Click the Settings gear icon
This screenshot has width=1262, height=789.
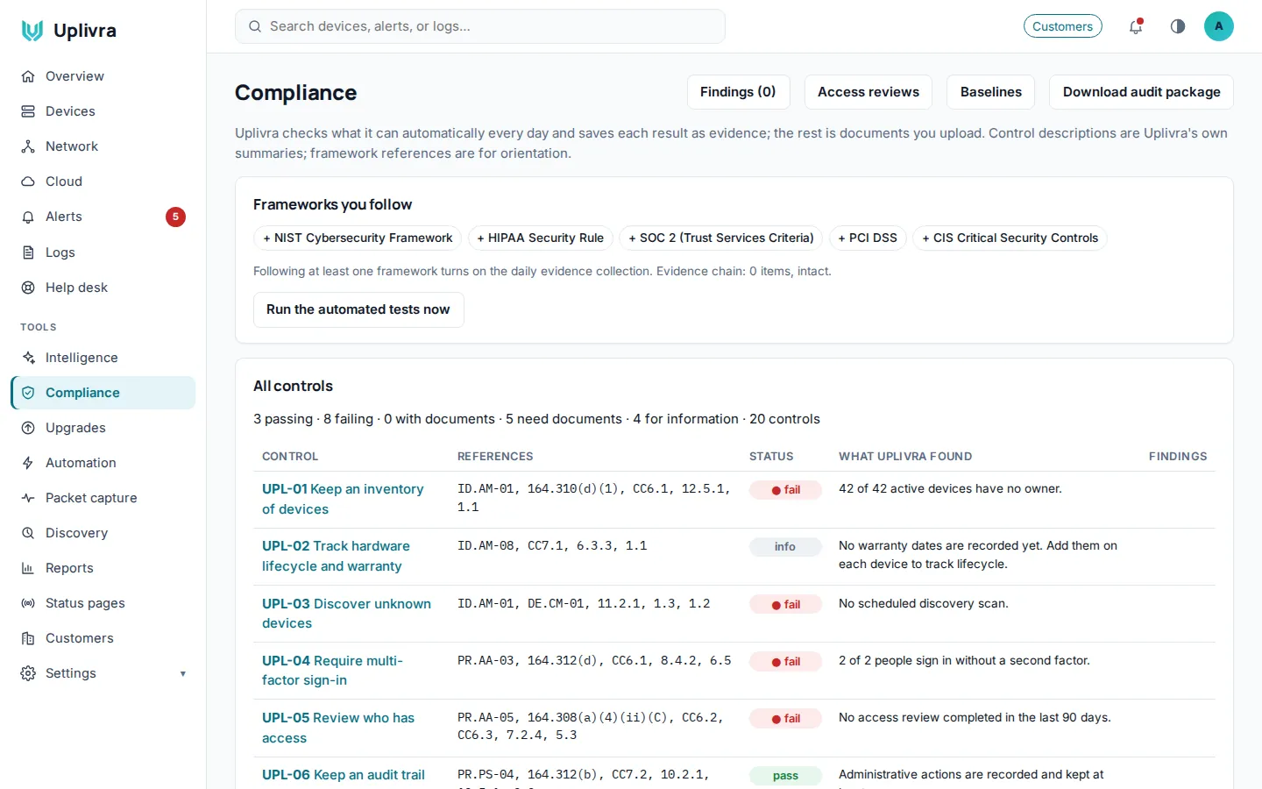(28, 673)
